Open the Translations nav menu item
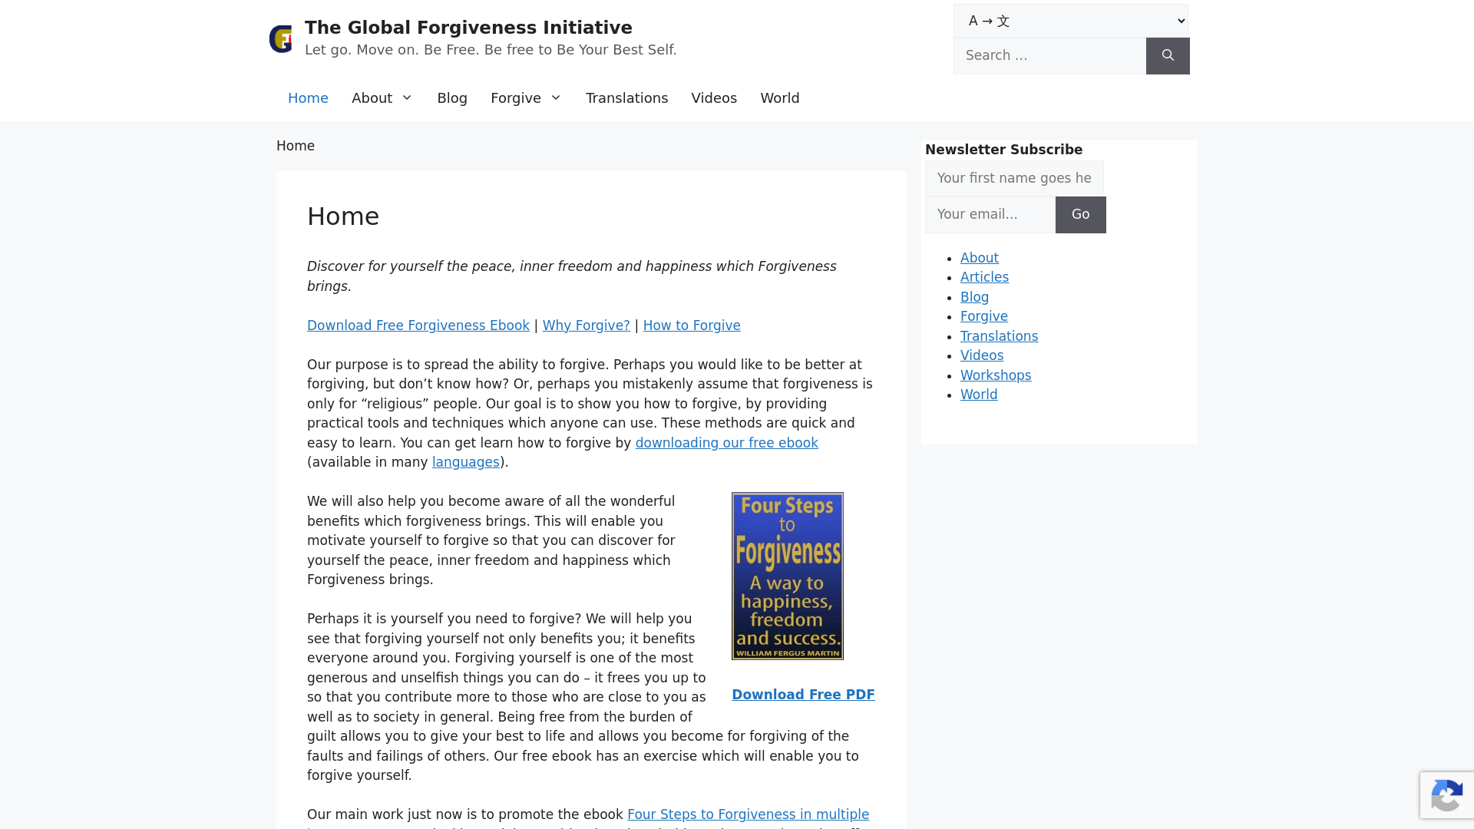This screenshot has height=829, width=1474. point(626,98)
